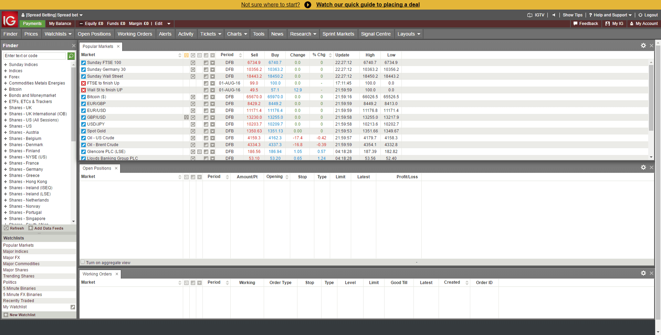Click the news column icon in Open Positions header

(186, 177)
